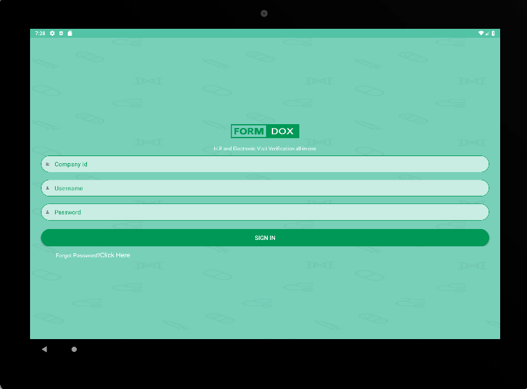
Task: Open settings gear icon in status bar
Action: (x=52, y=33)
